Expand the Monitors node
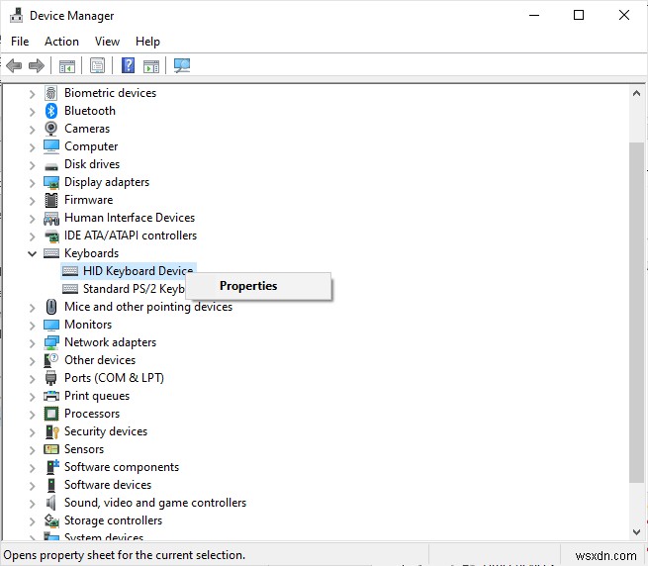This screenshot has height=566, width=648. pos(33,325)
